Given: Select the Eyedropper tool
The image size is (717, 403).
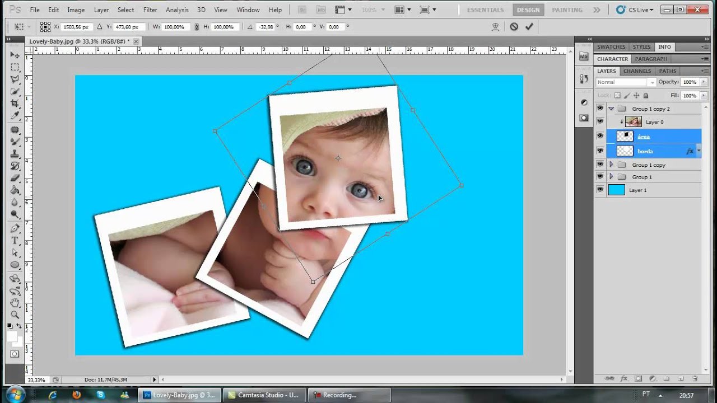Looking at the screenshot, I should point(15,115).
